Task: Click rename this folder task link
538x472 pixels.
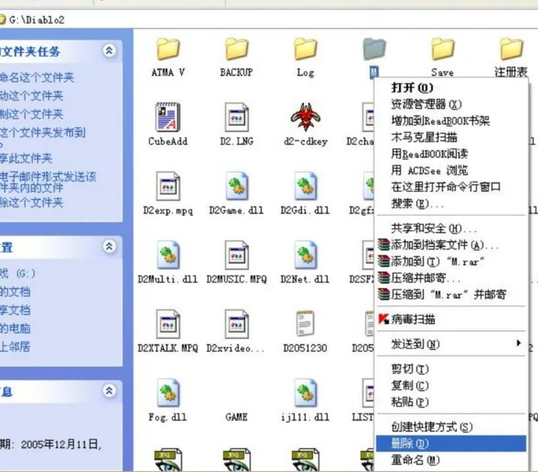Action: pyautogui.click(x=36, y=77)
